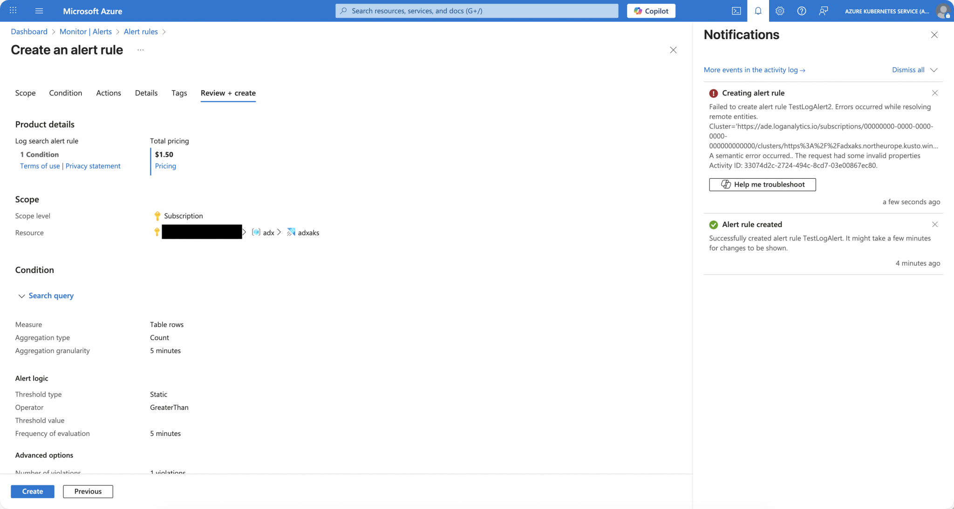
Task: Open the Azure portal apps grid icon
Action: tap(13, 10)
